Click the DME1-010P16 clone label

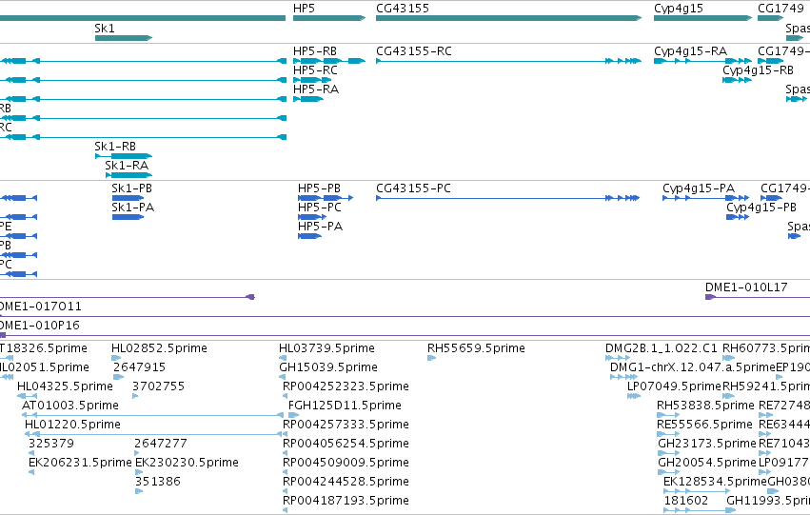pos(40,326)
